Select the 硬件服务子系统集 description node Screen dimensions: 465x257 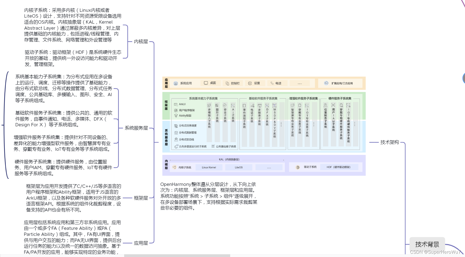tap(63, 167)
